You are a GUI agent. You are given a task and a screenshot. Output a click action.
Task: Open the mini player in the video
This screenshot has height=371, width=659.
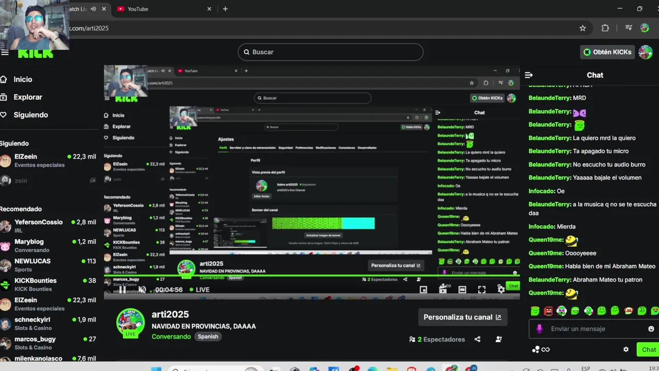(423, 290)
